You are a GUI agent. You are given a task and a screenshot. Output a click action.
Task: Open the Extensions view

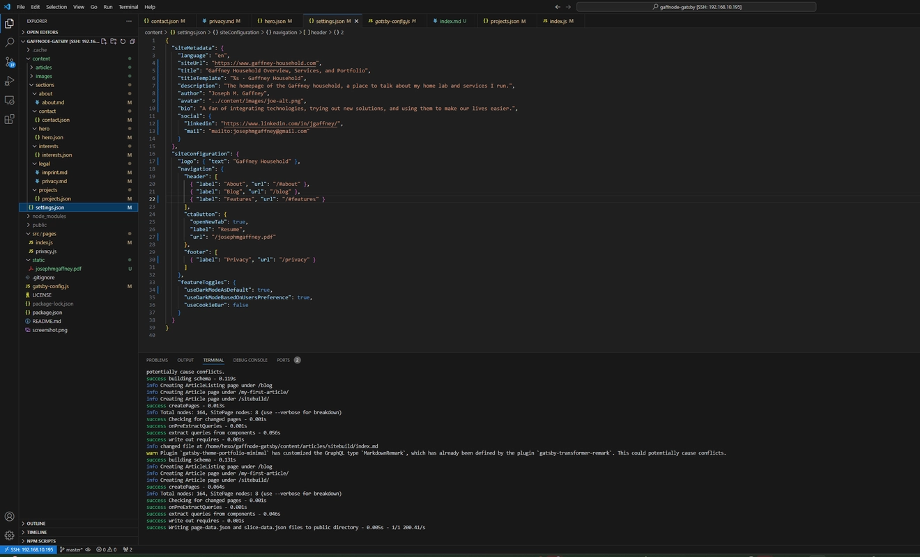click(9, 119)
